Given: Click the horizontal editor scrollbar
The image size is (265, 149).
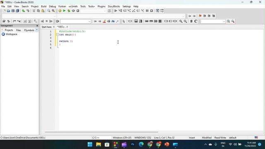Looking at the screenshot, I should (x=101, y=132).
